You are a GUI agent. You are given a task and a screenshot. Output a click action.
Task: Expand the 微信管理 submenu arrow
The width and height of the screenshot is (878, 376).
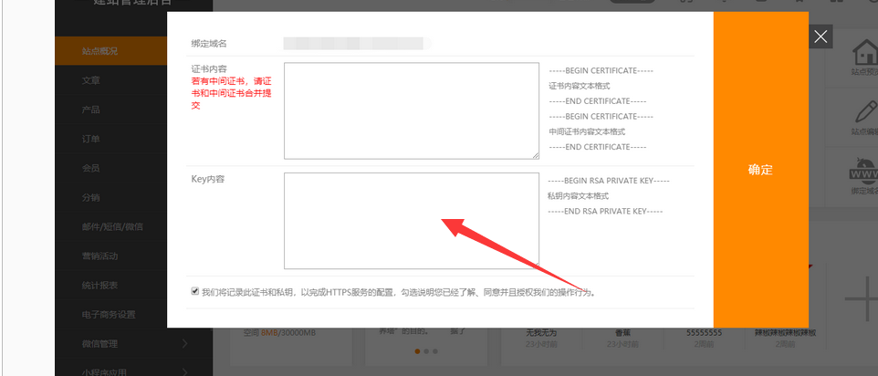point(185,344)
